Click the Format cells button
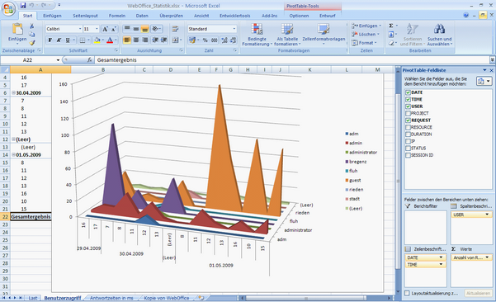 [365, 43]
